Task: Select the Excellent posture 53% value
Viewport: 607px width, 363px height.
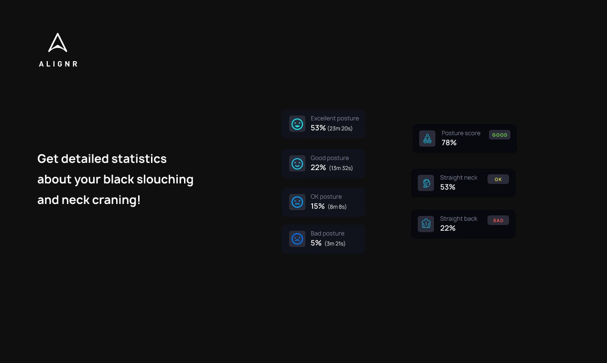Action: [318, 128]
